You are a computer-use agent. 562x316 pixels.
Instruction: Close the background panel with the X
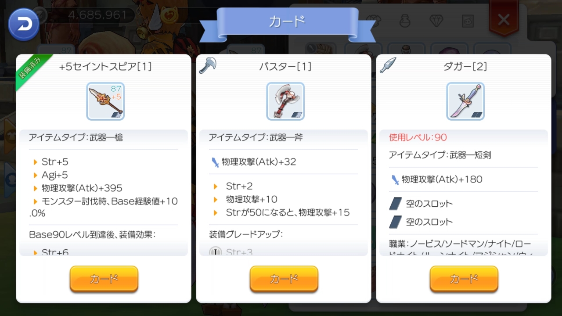[x=504, y=19]
